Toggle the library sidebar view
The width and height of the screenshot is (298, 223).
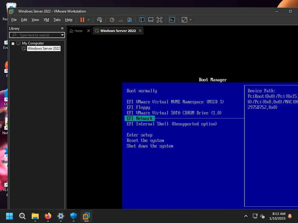click(x=142, y=20)
